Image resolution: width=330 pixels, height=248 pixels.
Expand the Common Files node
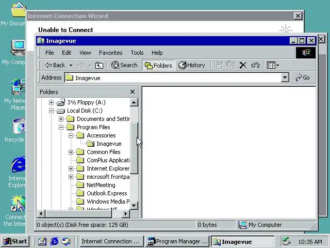click(x=71, y=152)
